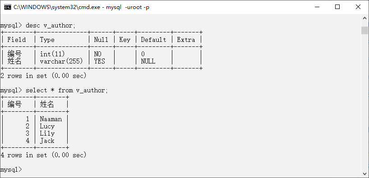Close the mysql command prompt window

pyautogui.click(x=358, y=7)
